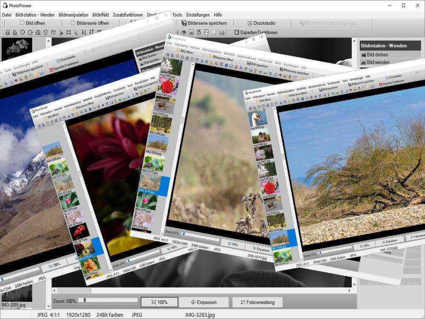The width and height of the screenshot is (425, 319).
Task: Click the scissors cut icon in toolbar
Action: 61,32
